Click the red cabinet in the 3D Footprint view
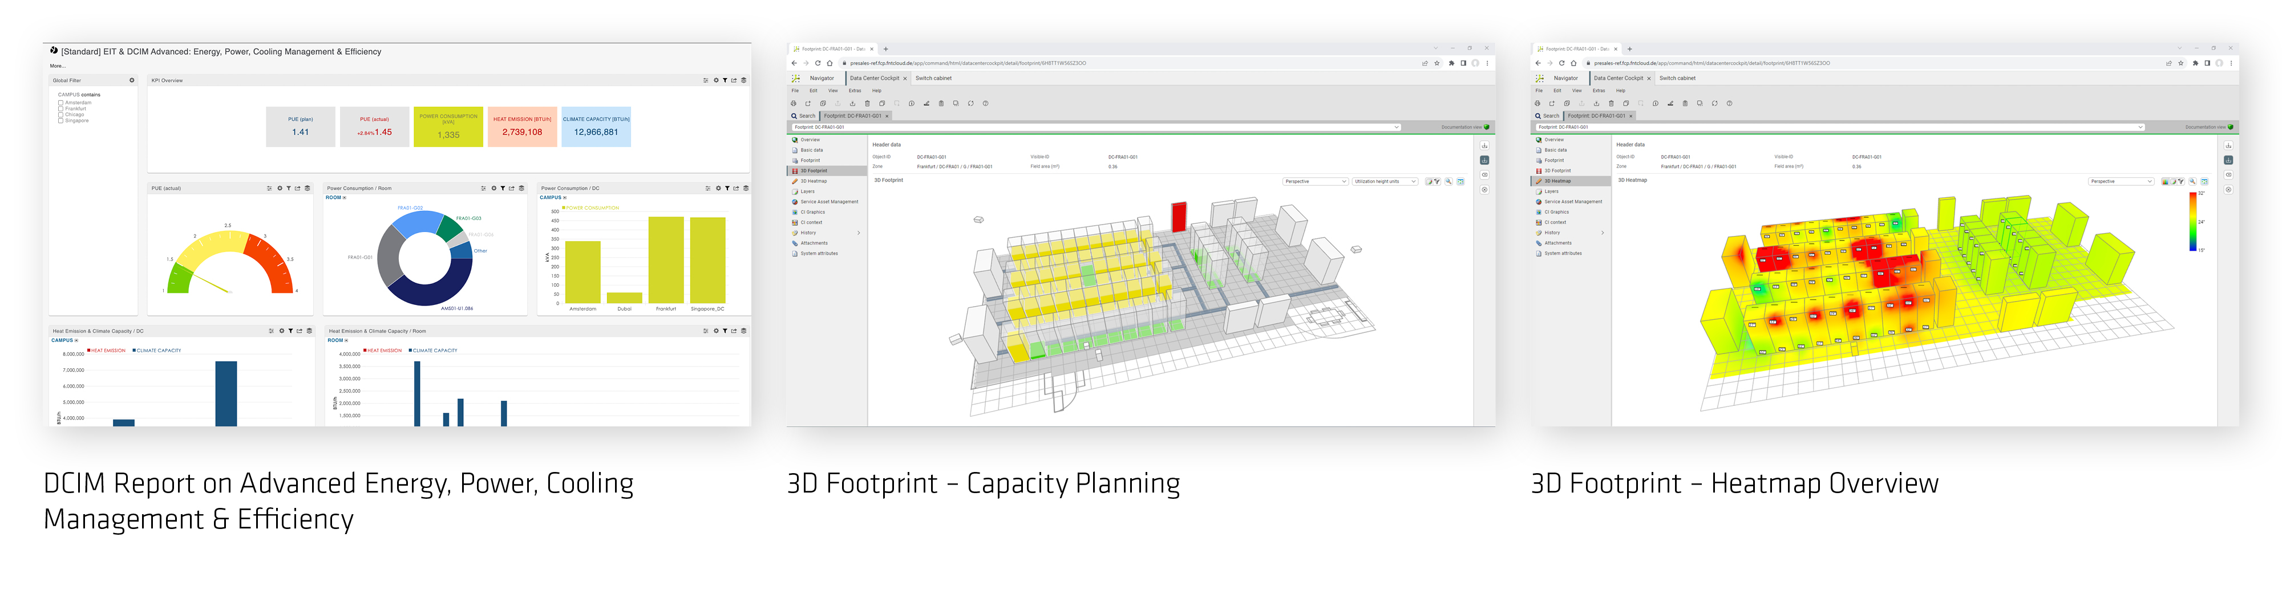The image size is (2282, 594). pos(1178,217)
